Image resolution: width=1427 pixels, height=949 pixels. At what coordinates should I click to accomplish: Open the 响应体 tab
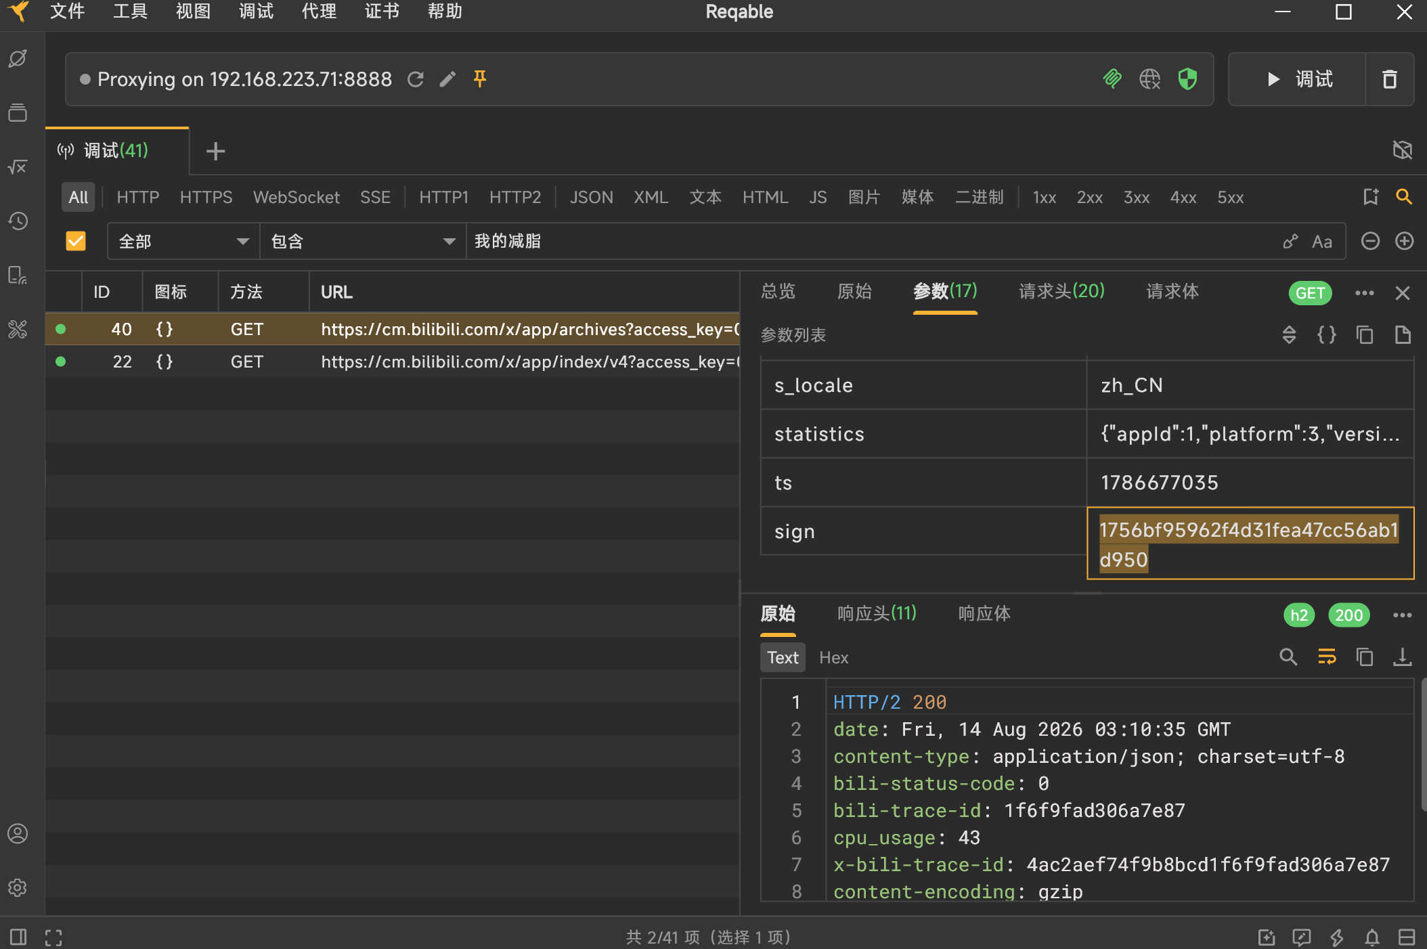[984, 613]
